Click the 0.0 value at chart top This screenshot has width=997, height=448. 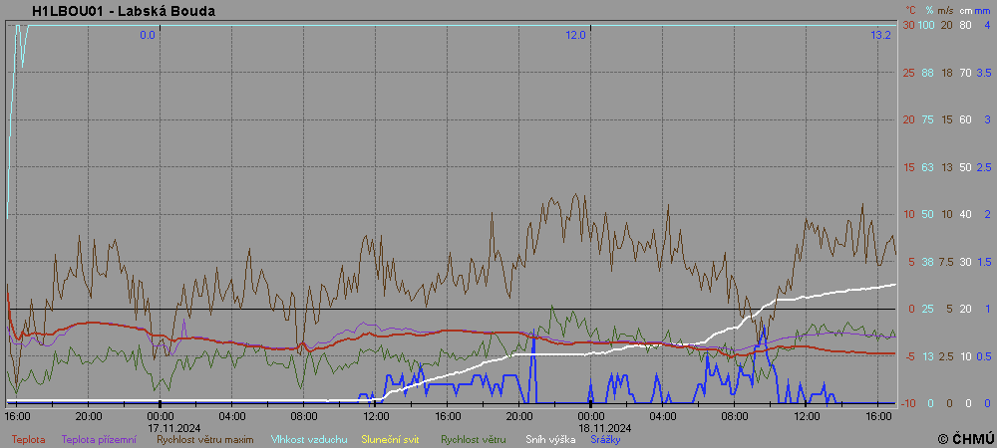(148, 35)
